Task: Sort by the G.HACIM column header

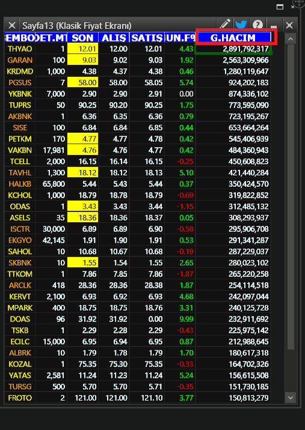Action: [233, 38]
